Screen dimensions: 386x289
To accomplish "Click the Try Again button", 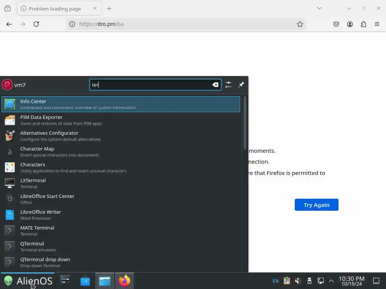I will 317,205.
